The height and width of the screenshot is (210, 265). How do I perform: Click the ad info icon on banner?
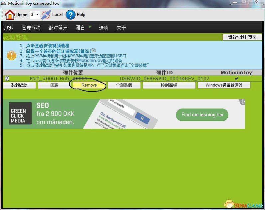[x=242, y=102]
